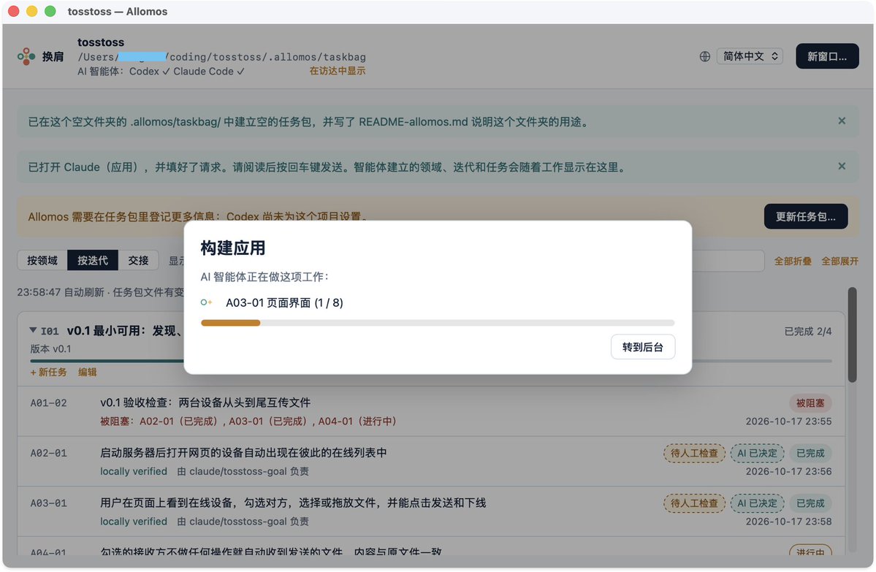The image size is (876, 572).
Task: Click the 更新任务包... button
Action: point(806,217)
